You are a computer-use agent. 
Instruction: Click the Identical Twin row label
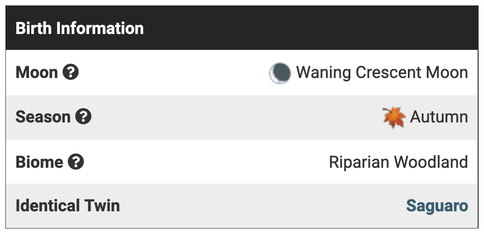click(x=68, y=206)
